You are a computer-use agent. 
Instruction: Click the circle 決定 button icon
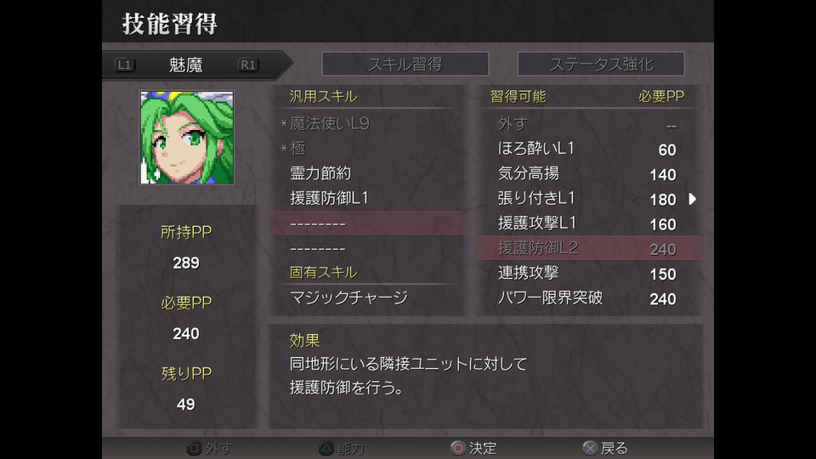(x=458, y=448)
